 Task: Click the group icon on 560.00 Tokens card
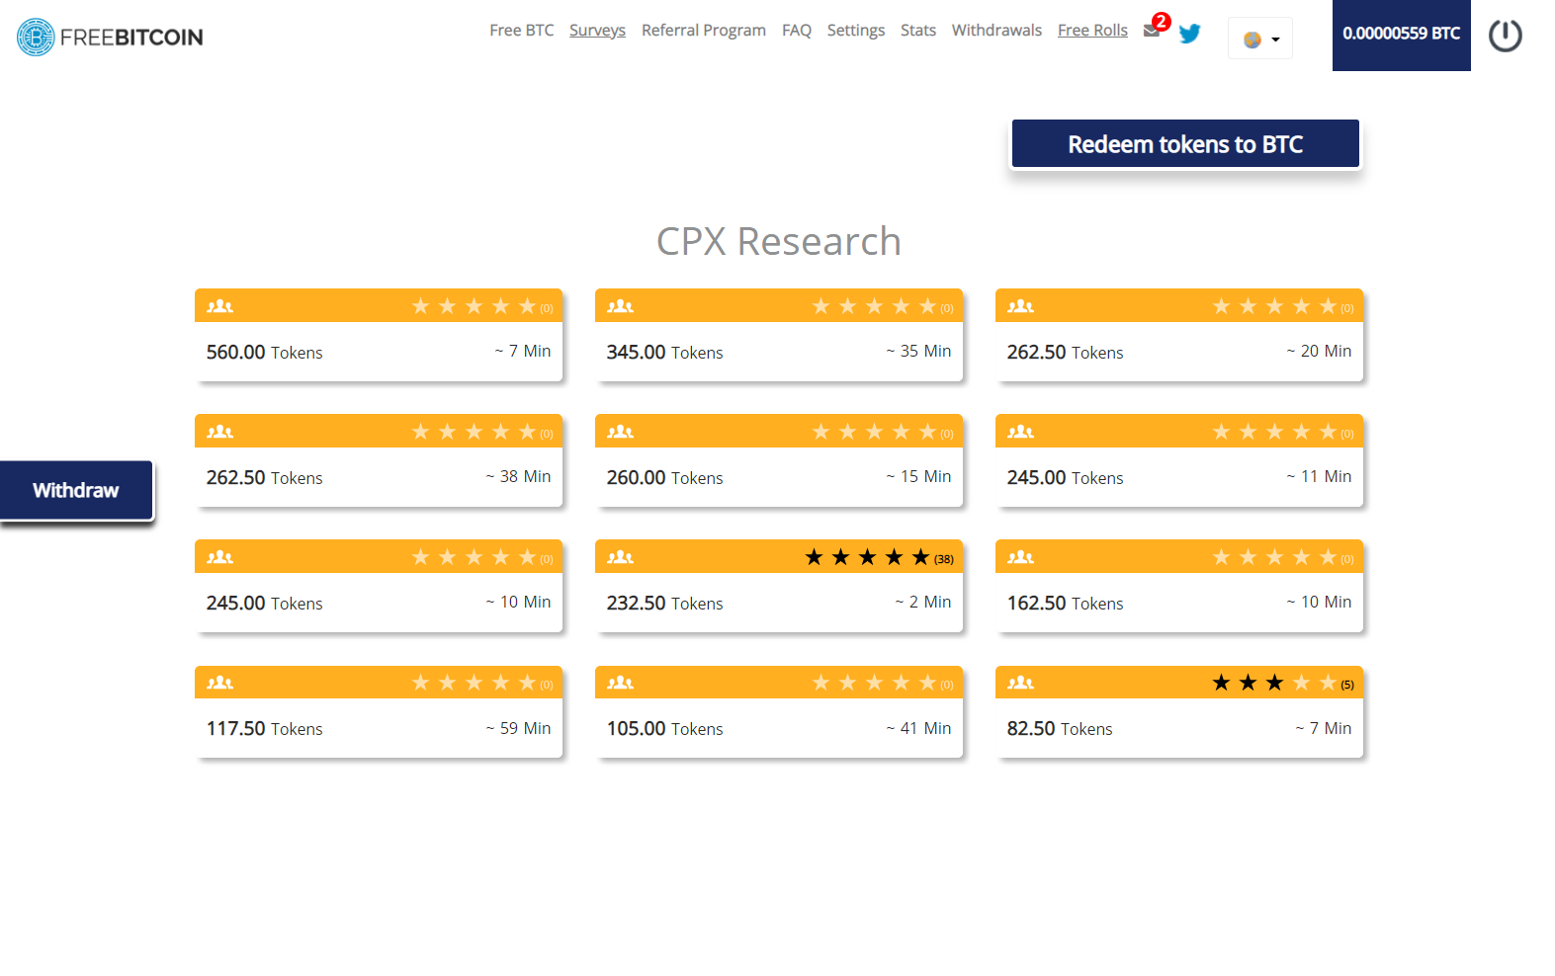[219, 306]
